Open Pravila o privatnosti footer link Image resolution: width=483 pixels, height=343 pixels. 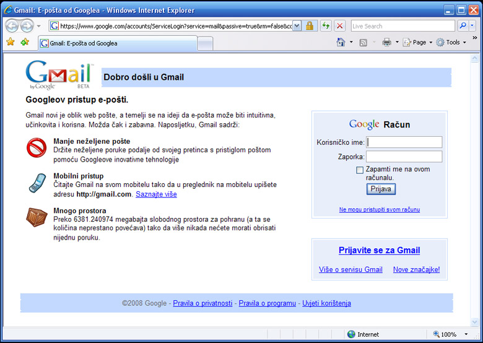[202, 303]
